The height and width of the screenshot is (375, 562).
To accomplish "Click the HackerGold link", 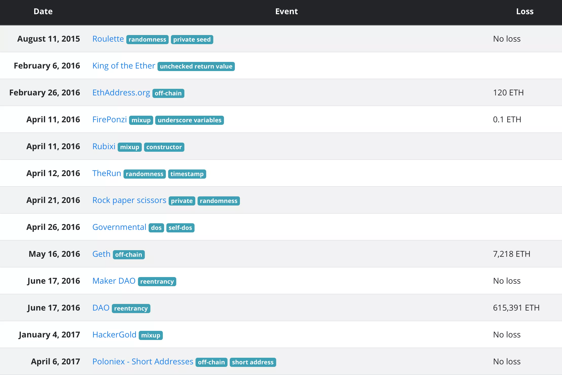I will (x=114, y=335).
